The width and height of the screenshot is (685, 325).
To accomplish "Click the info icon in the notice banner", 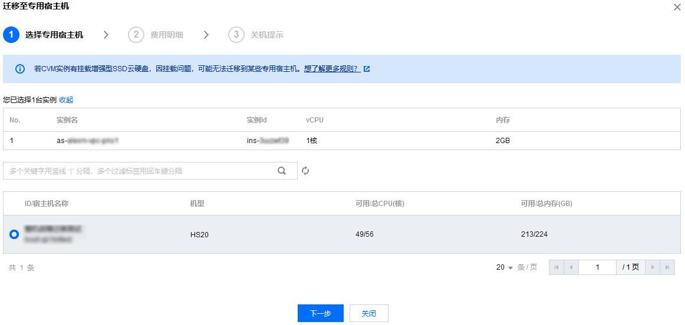I will click(x=20, y=69).
